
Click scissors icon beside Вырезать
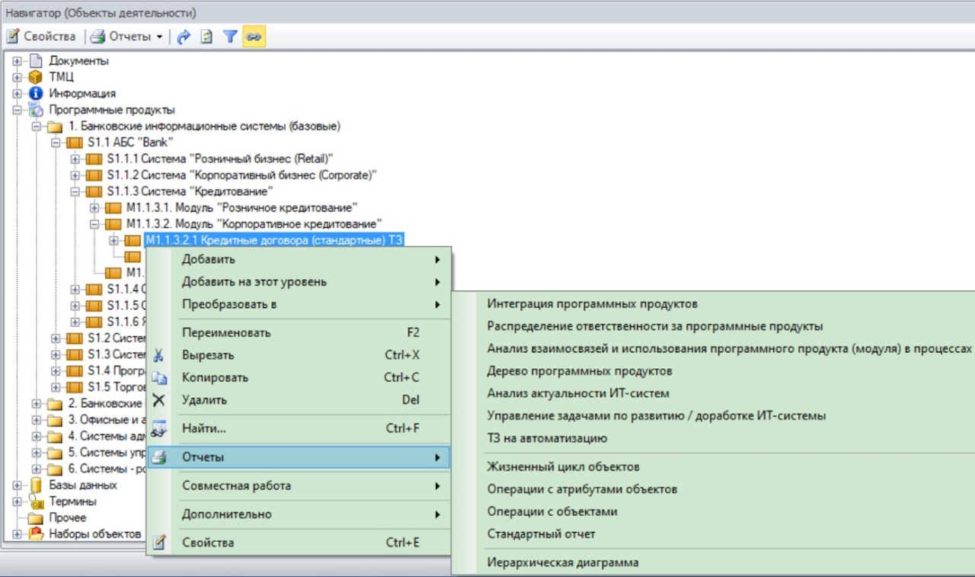click(159, 355)
